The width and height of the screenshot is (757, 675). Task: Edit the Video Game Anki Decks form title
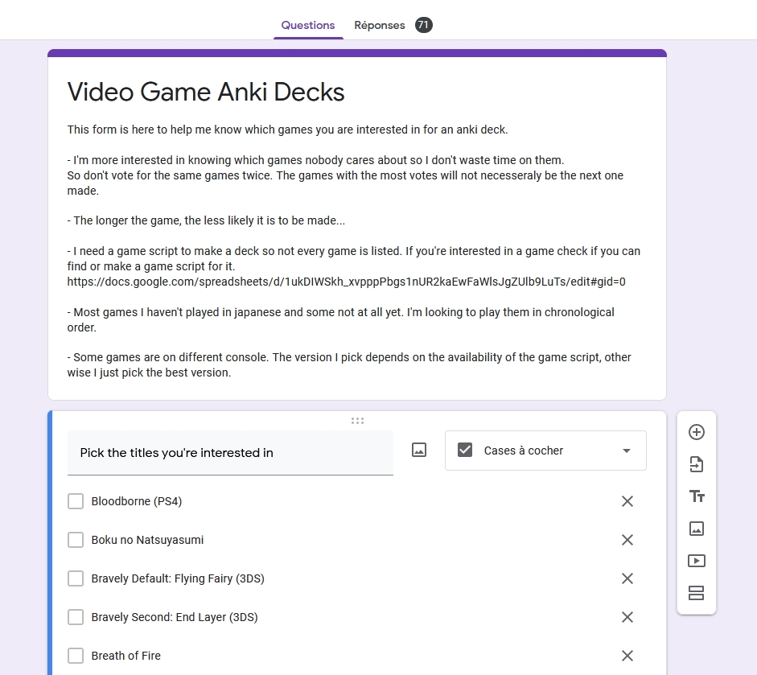pyautogui.click(x=206, y=92)
